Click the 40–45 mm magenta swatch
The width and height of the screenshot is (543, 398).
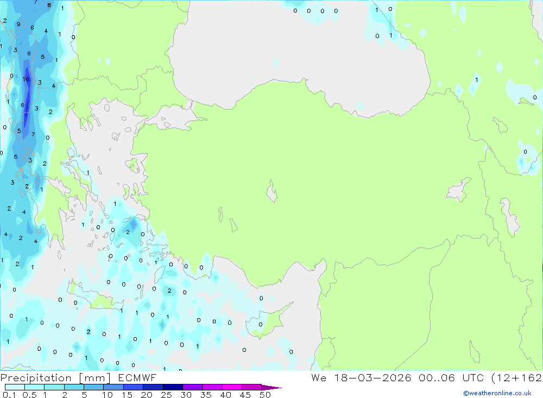(x=232, y=387)
